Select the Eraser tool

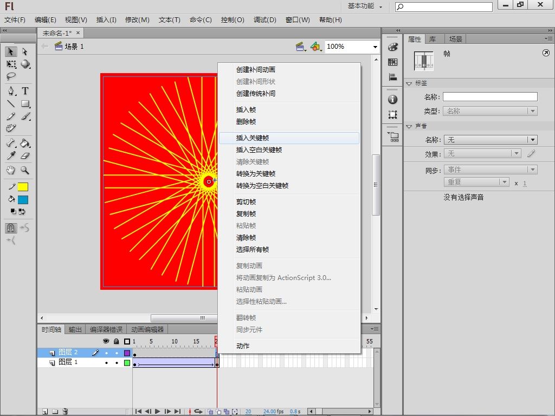25,155
